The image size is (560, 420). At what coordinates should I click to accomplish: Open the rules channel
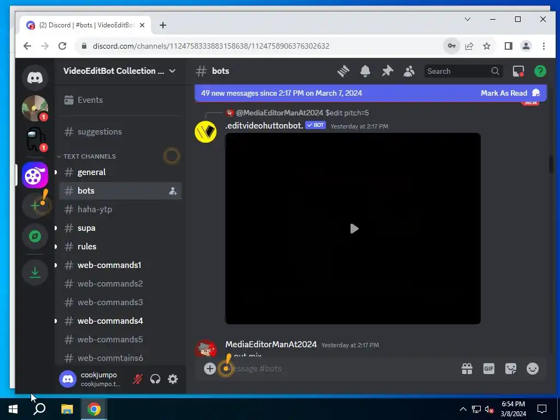120,247
